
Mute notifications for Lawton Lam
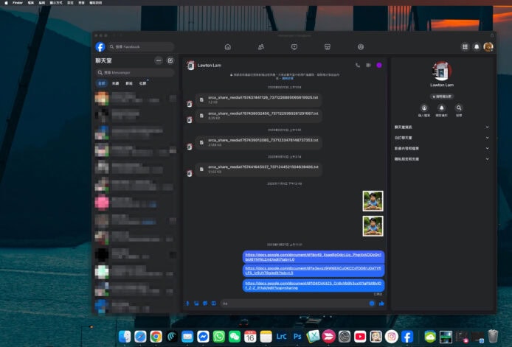tap(442, 108)
